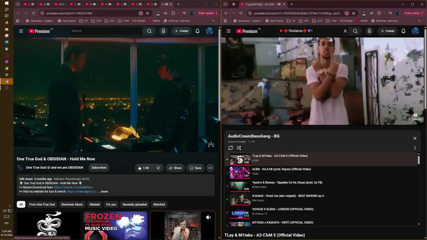Click Create button in left YouTube window
427x240 pixels.
point(181,31)
